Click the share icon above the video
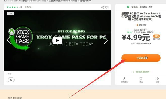 point(102,7)
